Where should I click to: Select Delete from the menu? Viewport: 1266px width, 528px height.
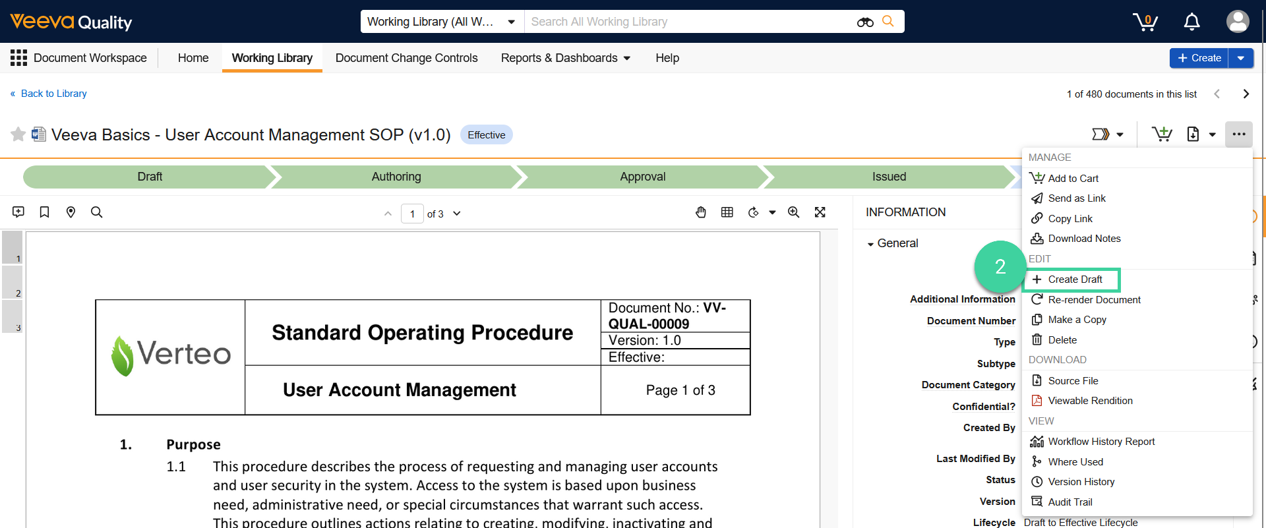tap(1137, 340)
